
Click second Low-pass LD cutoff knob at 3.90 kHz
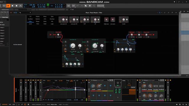click(x=95, y=46)
